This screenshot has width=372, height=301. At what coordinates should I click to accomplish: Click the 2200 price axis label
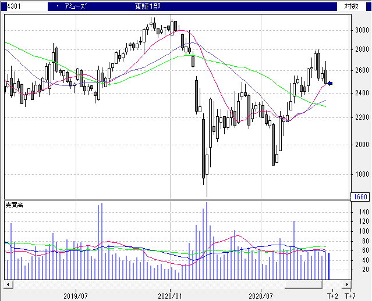click(362, 117)
